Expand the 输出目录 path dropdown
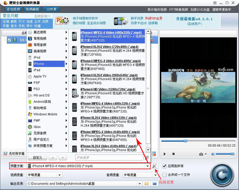The width and height of the screenshot is (239, 190). coord(140,184)
